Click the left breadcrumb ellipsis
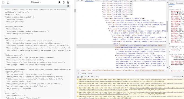The width and height of the screenshot is (184, 99). click(x=78, y=70)
